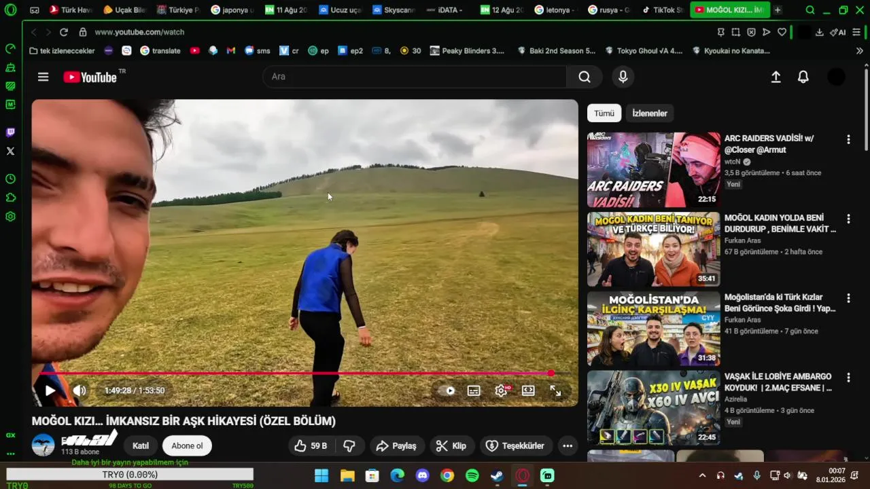Click the Teşekkürler thanks button
870x489 pixels.
(516, 446)
